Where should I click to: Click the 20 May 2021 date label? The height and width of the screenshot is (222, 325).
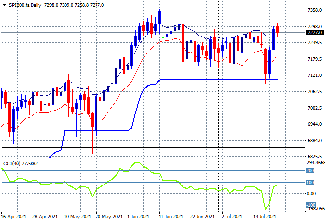(109, 217)
